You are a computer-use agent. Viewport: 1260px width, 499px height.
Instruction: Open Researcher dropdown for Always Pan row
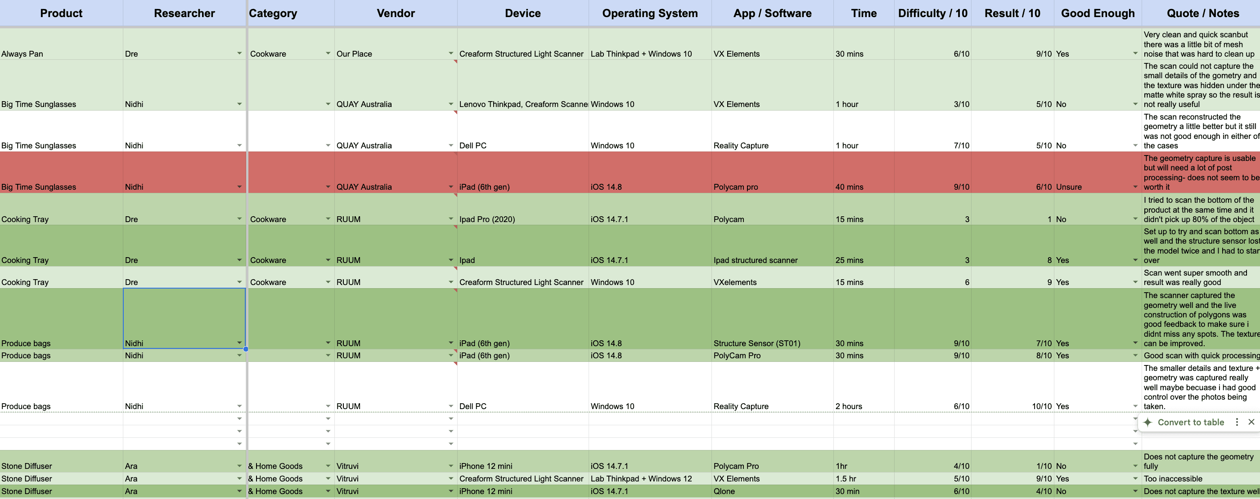239,53
